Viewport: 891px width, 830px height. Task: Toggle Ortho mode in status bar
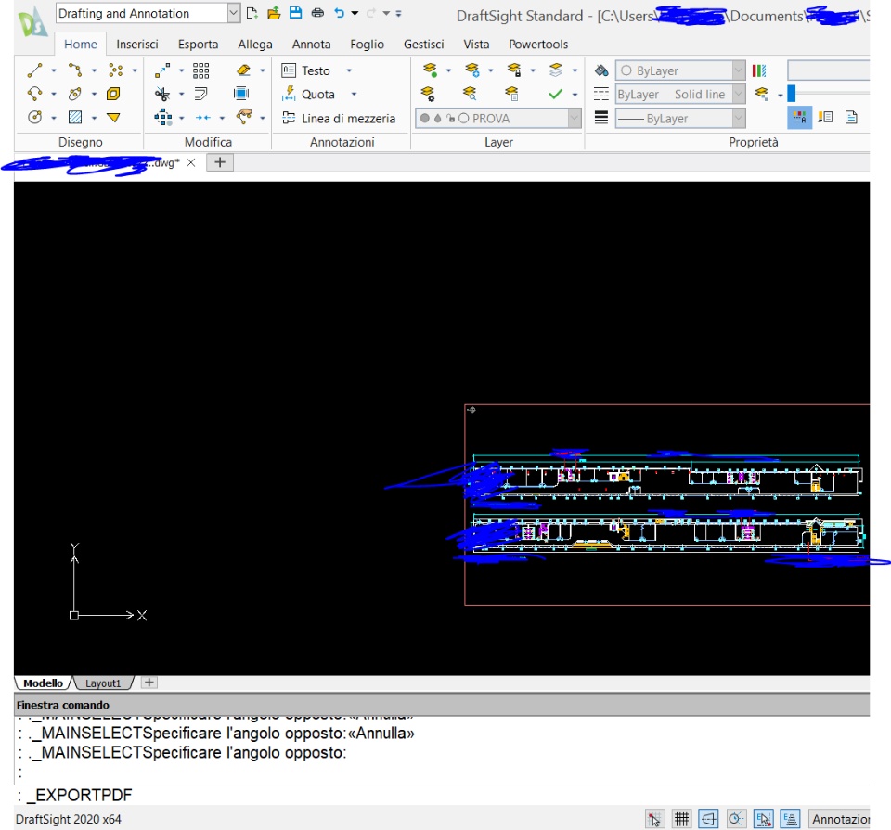click(709, 819)
